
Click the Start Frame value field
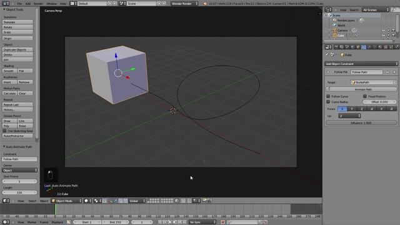19,181
